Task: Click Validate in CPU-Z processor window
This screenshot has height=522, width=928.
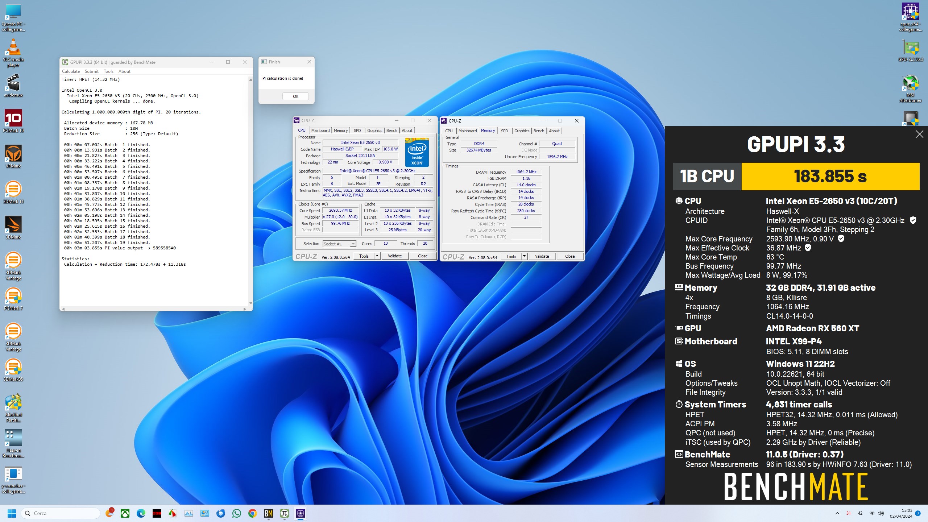Action: [x=395, y=256]
